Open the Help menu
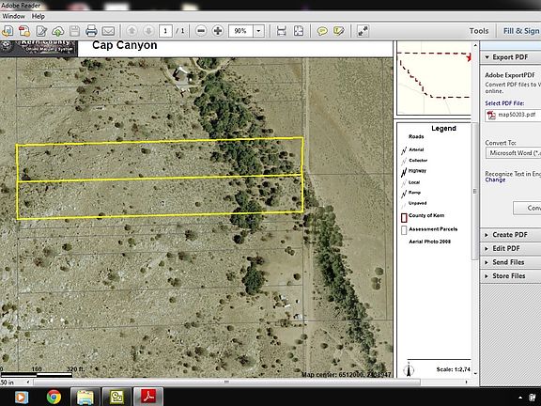The width and height of the screenshot is (541, 406). click(x=38, y=16)
